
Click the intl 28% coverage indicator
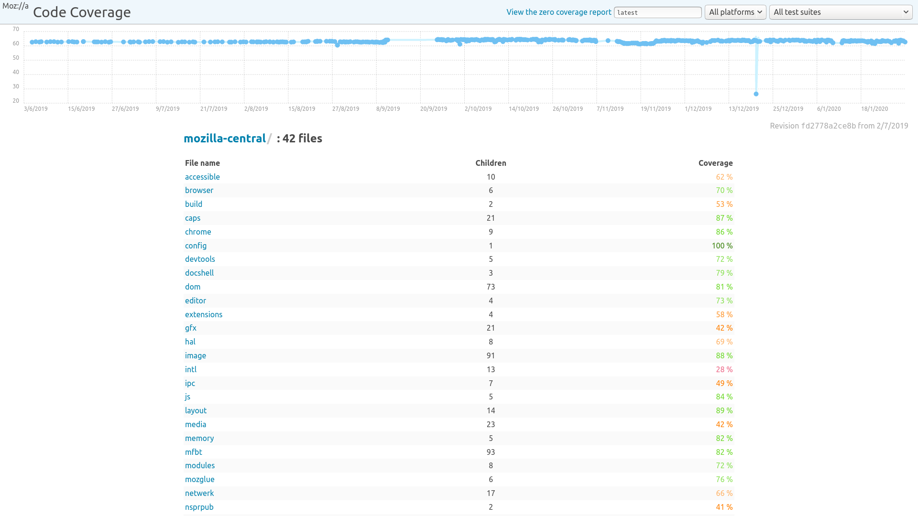click(x=724, y=369)
